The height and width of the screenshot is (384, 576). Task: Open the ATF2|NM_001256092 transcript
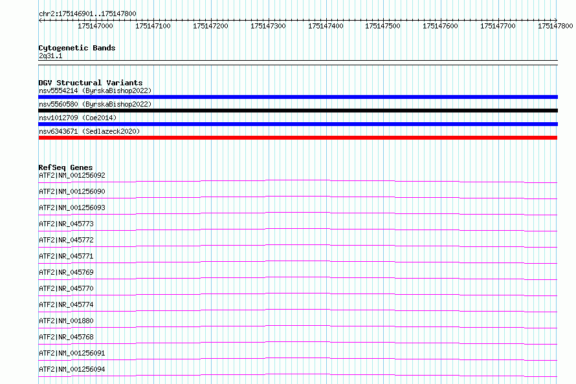click(x=72, y=175)
